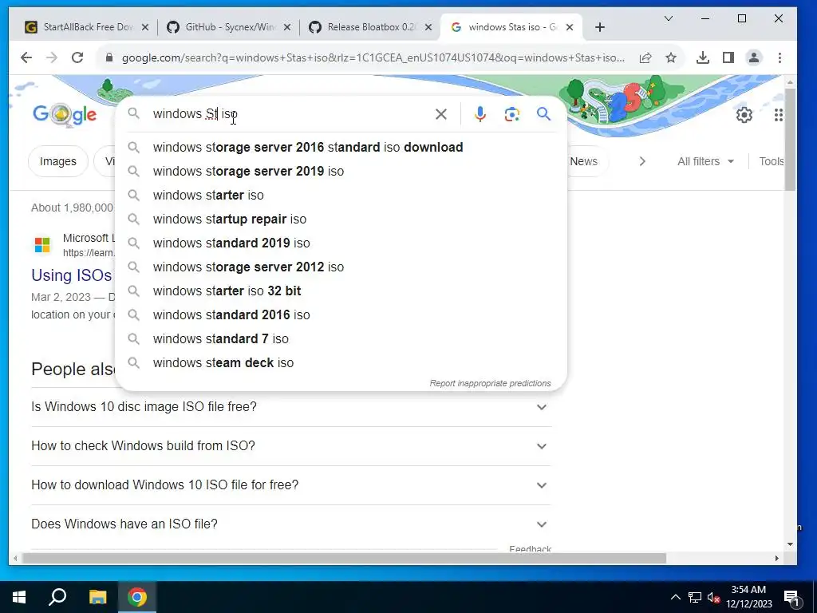Open the tab search dropdown chevron

click(x=669, y=19)
